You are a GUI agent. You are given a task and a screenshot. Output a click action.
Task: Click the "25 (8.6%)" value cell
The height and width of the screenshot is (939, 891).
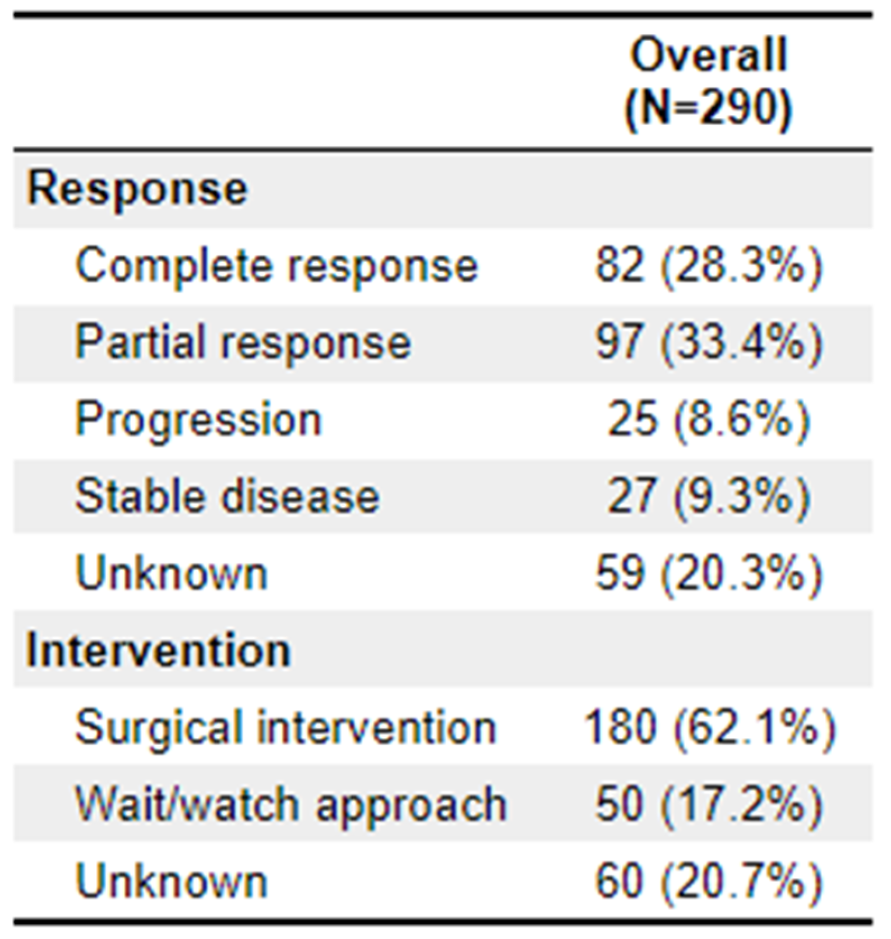[x=709, y=419]
